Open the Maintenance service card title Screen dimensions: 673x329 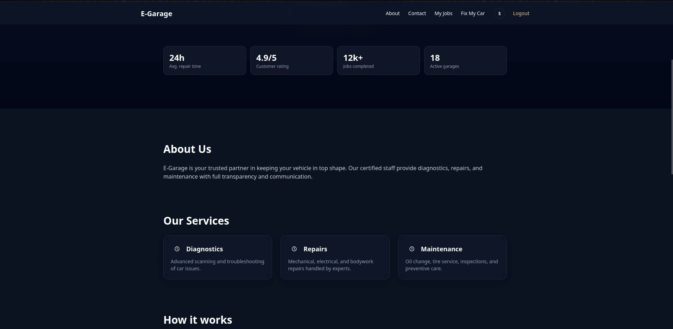[441, 249]
